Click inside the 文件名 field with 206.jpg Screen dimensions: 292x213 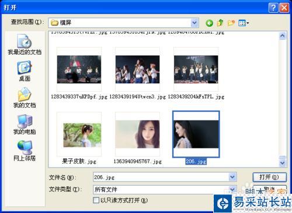pos(161,177)
